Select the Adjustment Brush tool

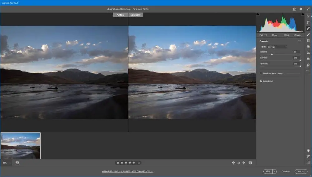point(308,34)
